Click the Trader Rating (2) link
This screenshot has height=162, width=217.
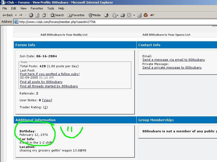[x=45, y=107]
